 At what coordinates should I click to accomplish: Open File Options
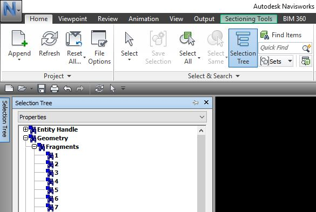pyautogui.click(x=99, y=47)
